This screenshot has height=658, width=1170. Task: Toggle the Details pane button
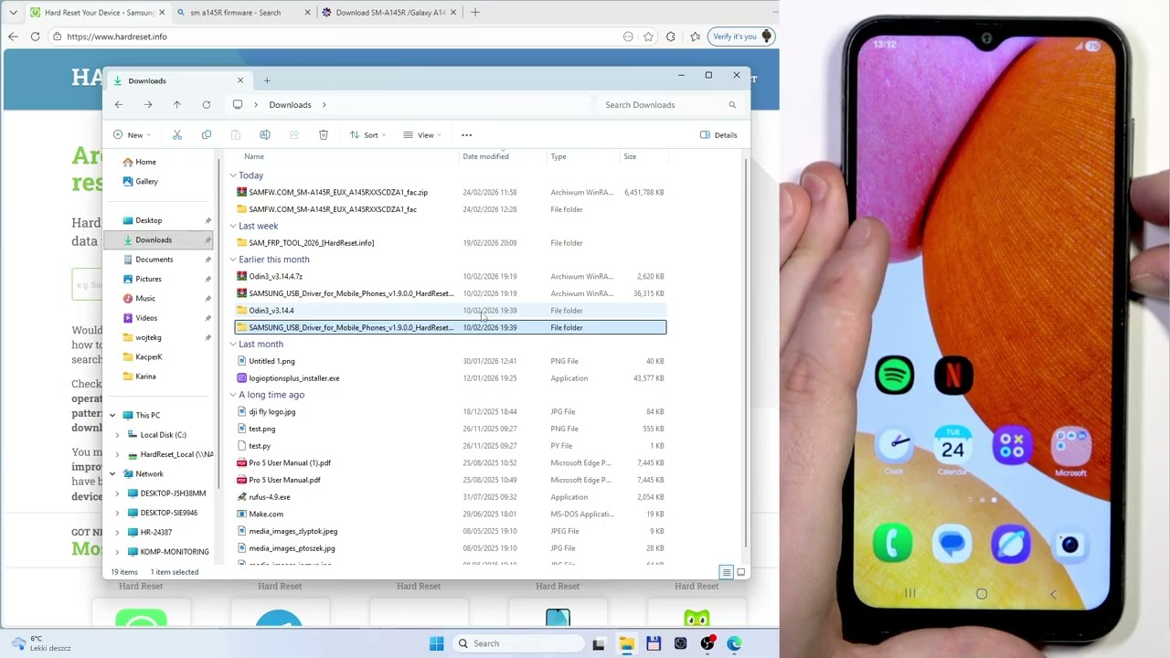[x=718, y=135]
